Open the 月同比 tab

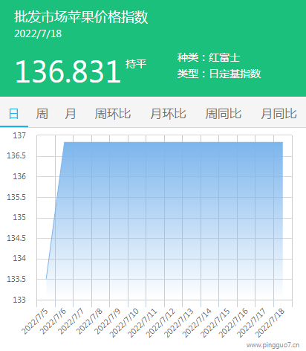279,114
